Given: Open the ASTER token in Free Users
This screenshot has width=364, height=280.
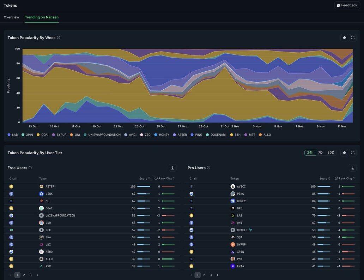Looking at the screenshot, I should click(x=50, y=186).
